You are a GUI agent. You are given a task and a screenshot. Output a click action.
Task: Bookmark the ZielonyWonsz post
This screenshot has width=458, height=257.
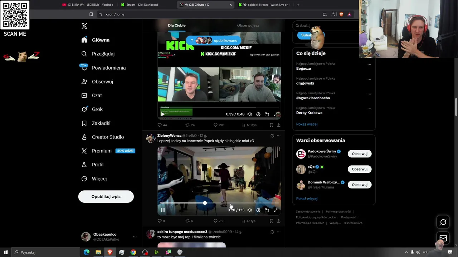(272, 221)
